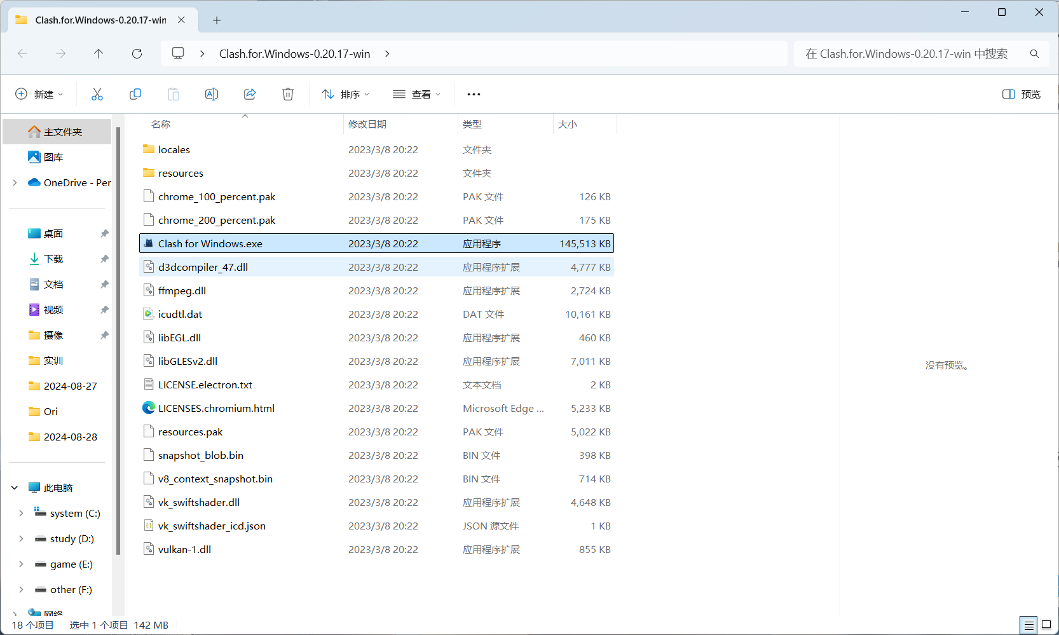This screenshot has height=635, width=1059.
Task: Click the locales folder icon
Action: tap(149, 149)
